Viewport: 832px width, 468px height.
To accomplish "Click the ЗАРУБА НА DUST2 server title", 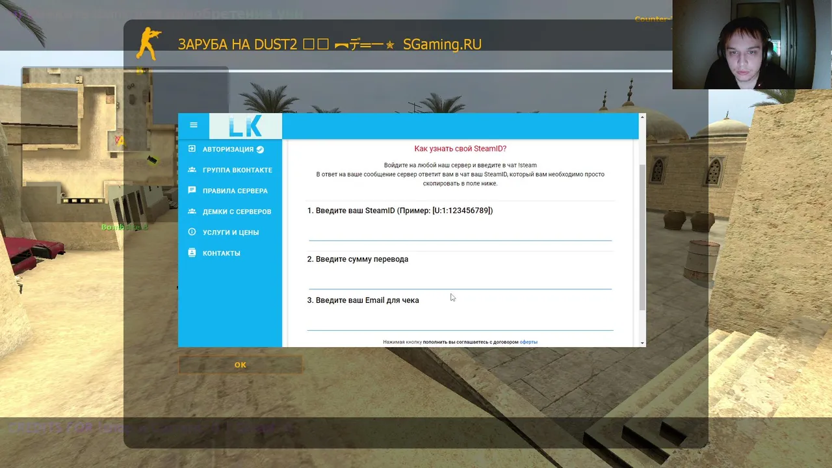I will (330, 44).
